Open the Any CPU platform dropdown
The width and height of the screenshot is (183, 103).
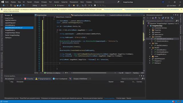click(x=47, y=5)
